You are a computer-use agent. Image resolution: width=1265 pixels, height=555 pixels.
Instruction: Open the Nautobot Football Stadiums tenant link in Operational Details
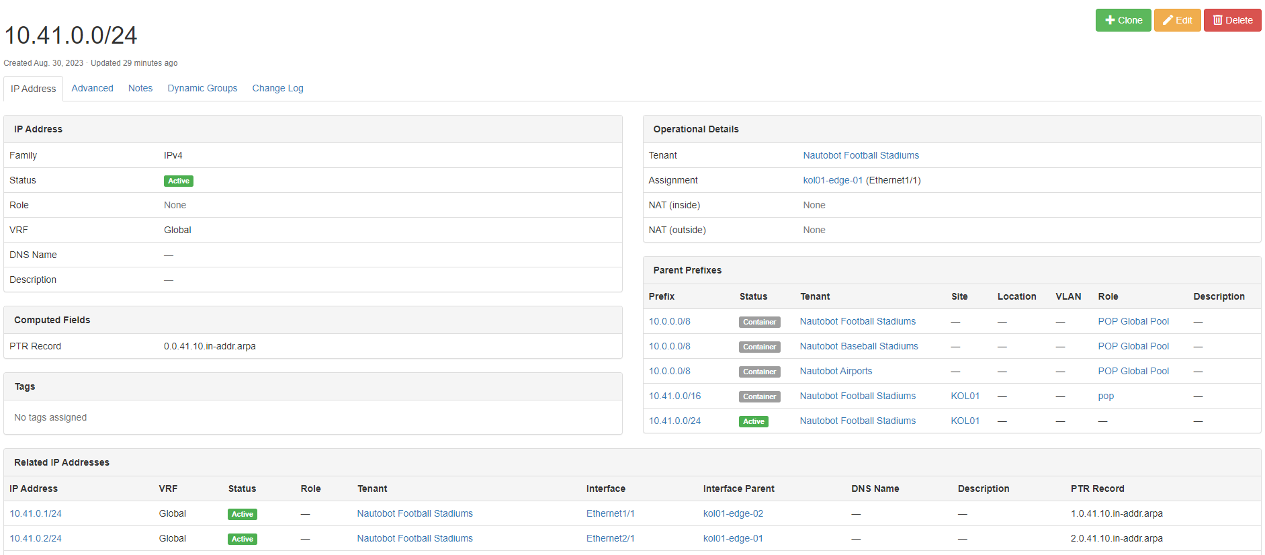click(x=861, y=155)
